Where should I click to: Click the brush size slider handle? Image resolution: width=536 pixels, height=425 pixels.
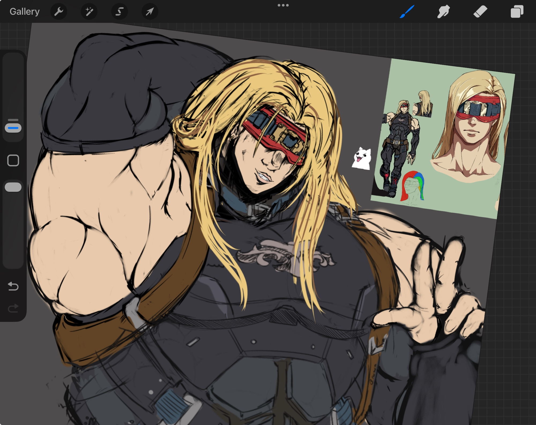click(x=13, y=128)
